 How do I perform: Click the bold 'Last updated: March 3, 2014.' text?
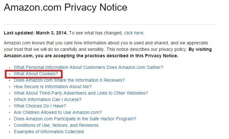click(x=36, y=33)
